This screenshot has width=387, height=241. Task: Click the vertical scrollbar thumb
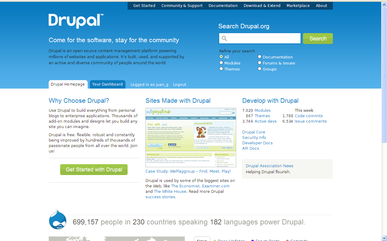point(384,74)
